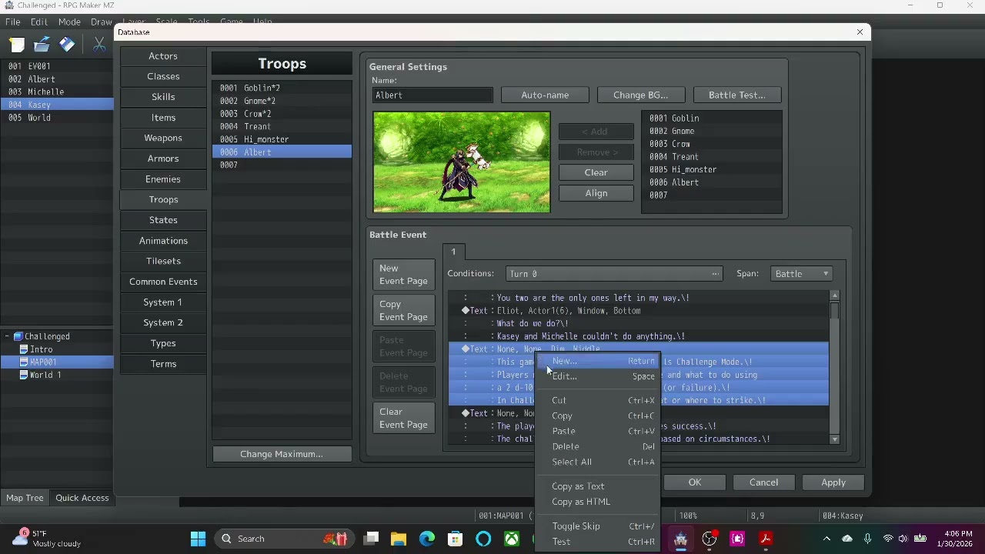Viewport: 985px width, 554px height.
Task: Click the Auto-name button
Action: tap(545, 95)
